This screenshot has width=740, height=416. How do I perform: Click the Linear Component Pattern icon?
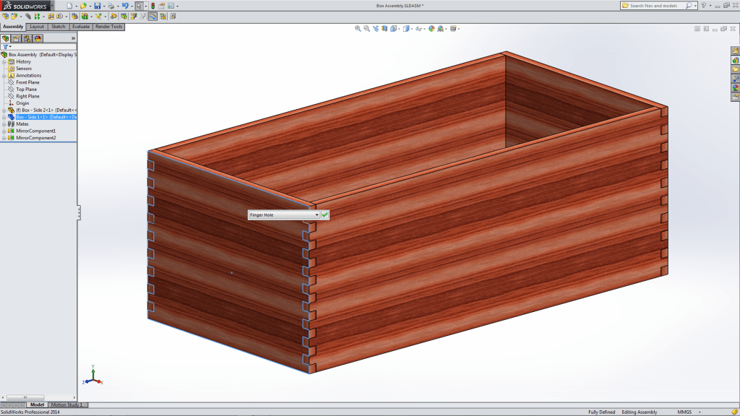coord(37,16)
